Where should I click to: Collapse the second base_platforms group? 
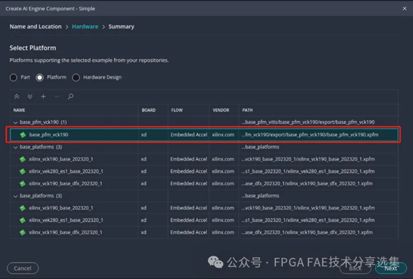coord(15,196)
